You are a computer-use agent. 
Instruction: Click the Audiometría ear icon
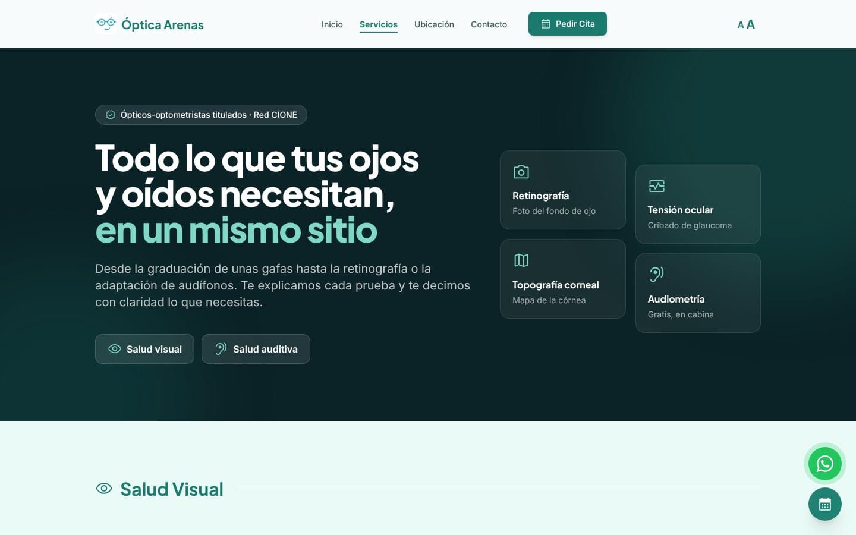(656, 274)
